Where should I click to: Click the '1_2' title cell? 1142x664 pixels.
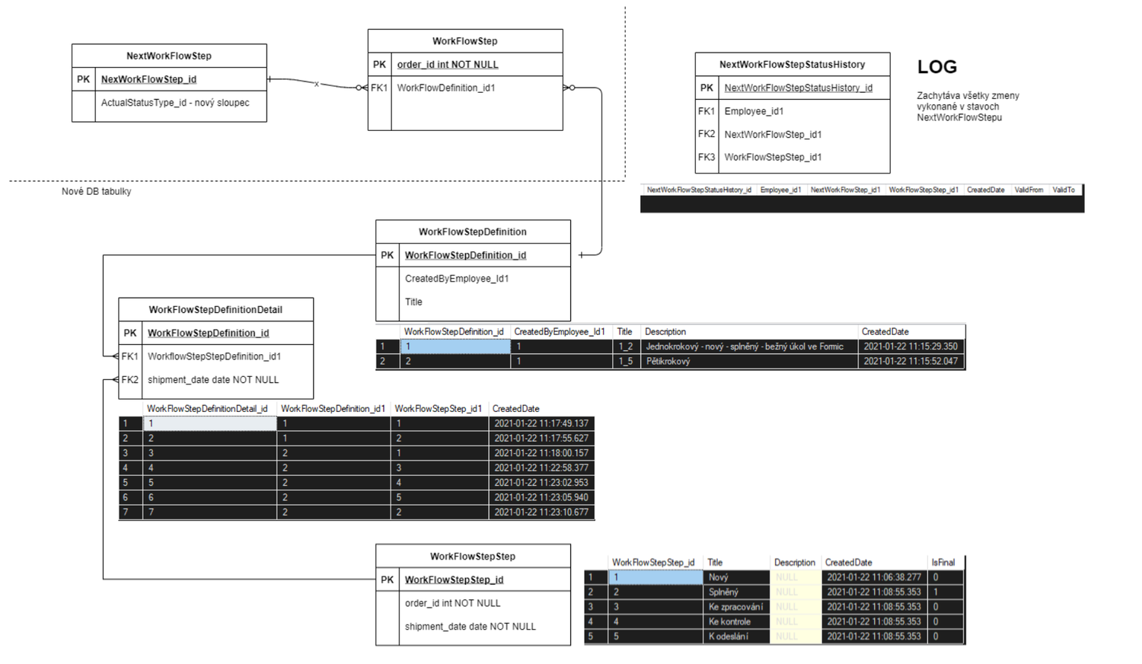pos(627,346)
